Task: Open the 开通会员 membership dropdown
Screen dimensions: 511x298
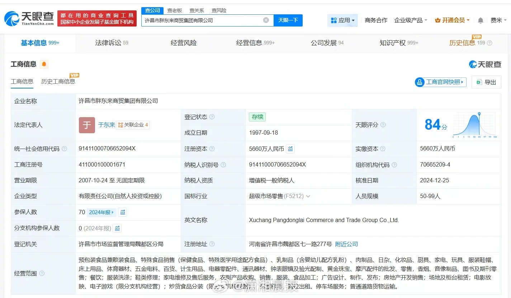Action: coord(452,20)
